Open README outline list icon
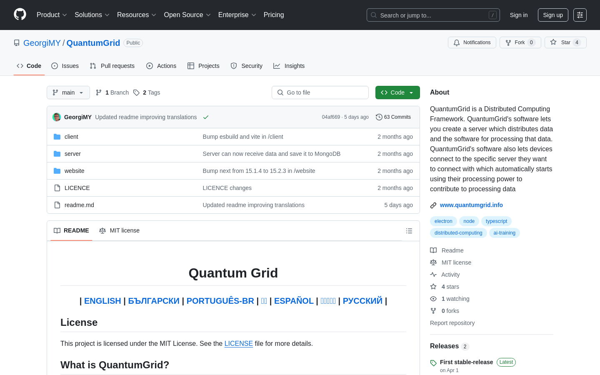Viewport: 600px width, 375px height. (x=409, y=231)
